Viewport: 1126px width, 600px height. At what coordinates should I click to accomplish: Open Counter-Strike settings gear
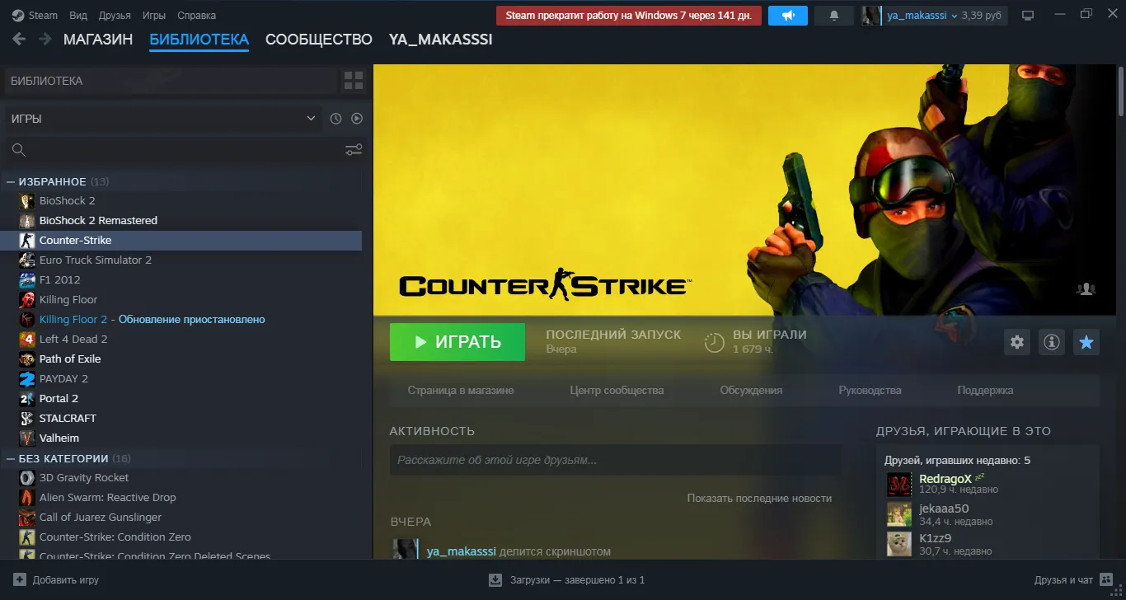click(1017, 342)
